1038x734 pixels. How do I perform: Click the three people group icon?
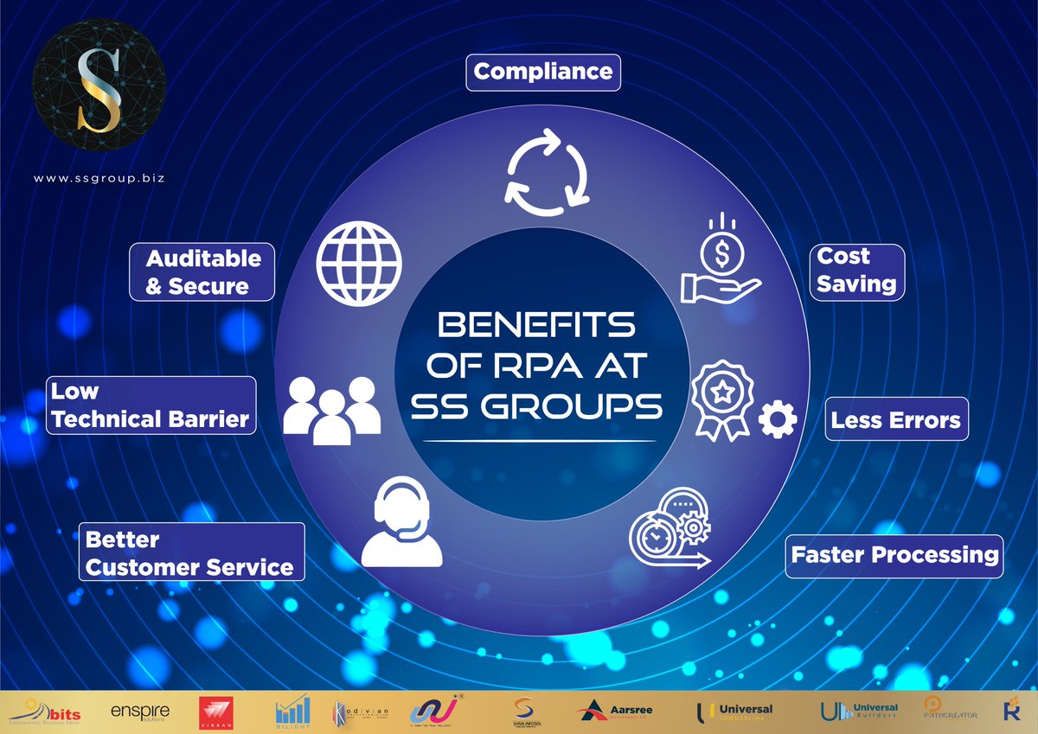(x=332, y=411)
